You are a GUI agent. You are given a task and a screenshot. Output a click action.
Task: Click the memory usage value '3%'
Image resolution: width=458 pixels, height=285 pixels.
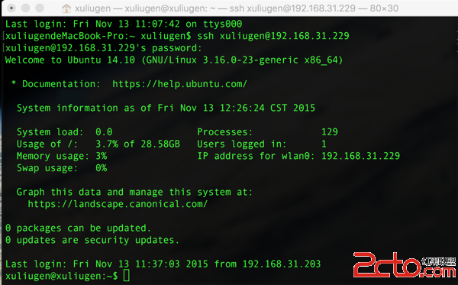tap(102, 156)
